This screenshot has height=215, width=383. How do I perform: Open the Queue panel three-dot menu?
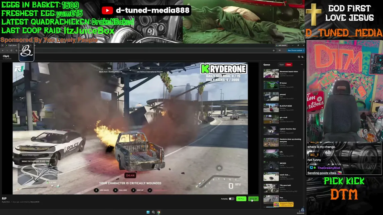302,64
